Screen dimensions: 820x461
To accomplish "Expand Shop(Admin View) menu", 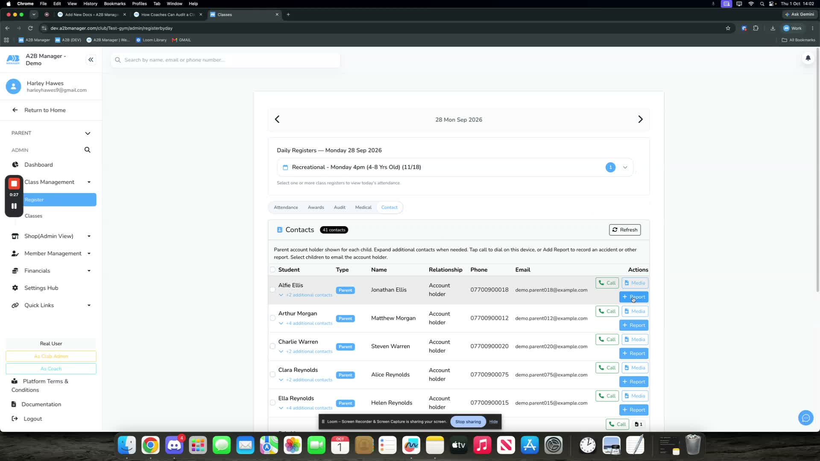I will click(x=89, y=236).
